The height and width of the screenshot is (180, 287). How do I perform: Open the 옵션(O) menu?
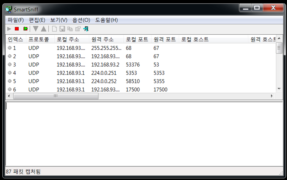click(x=81, y=20)
